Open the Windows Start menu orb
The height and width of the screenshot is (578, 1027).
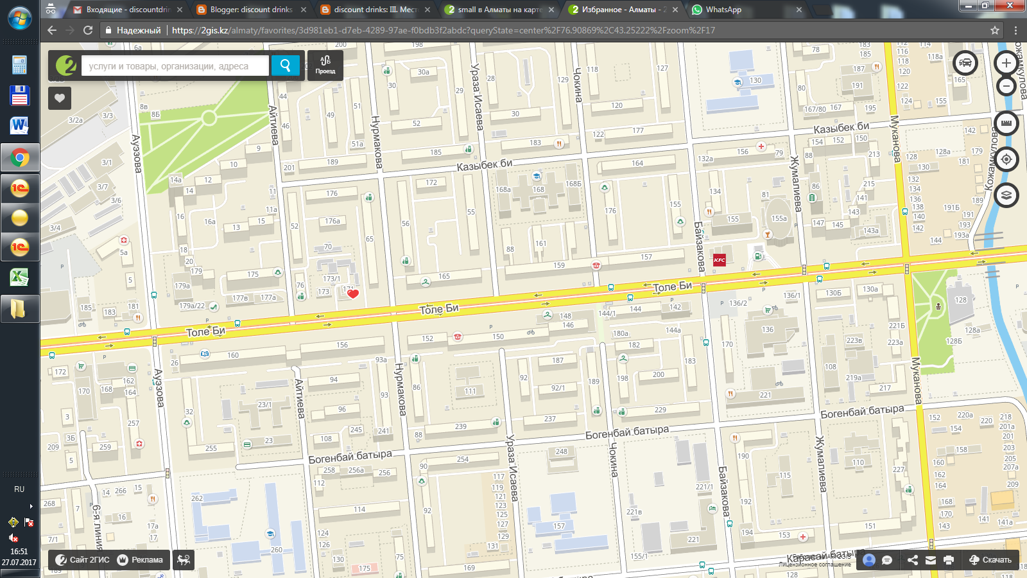[x=20, y=18]
